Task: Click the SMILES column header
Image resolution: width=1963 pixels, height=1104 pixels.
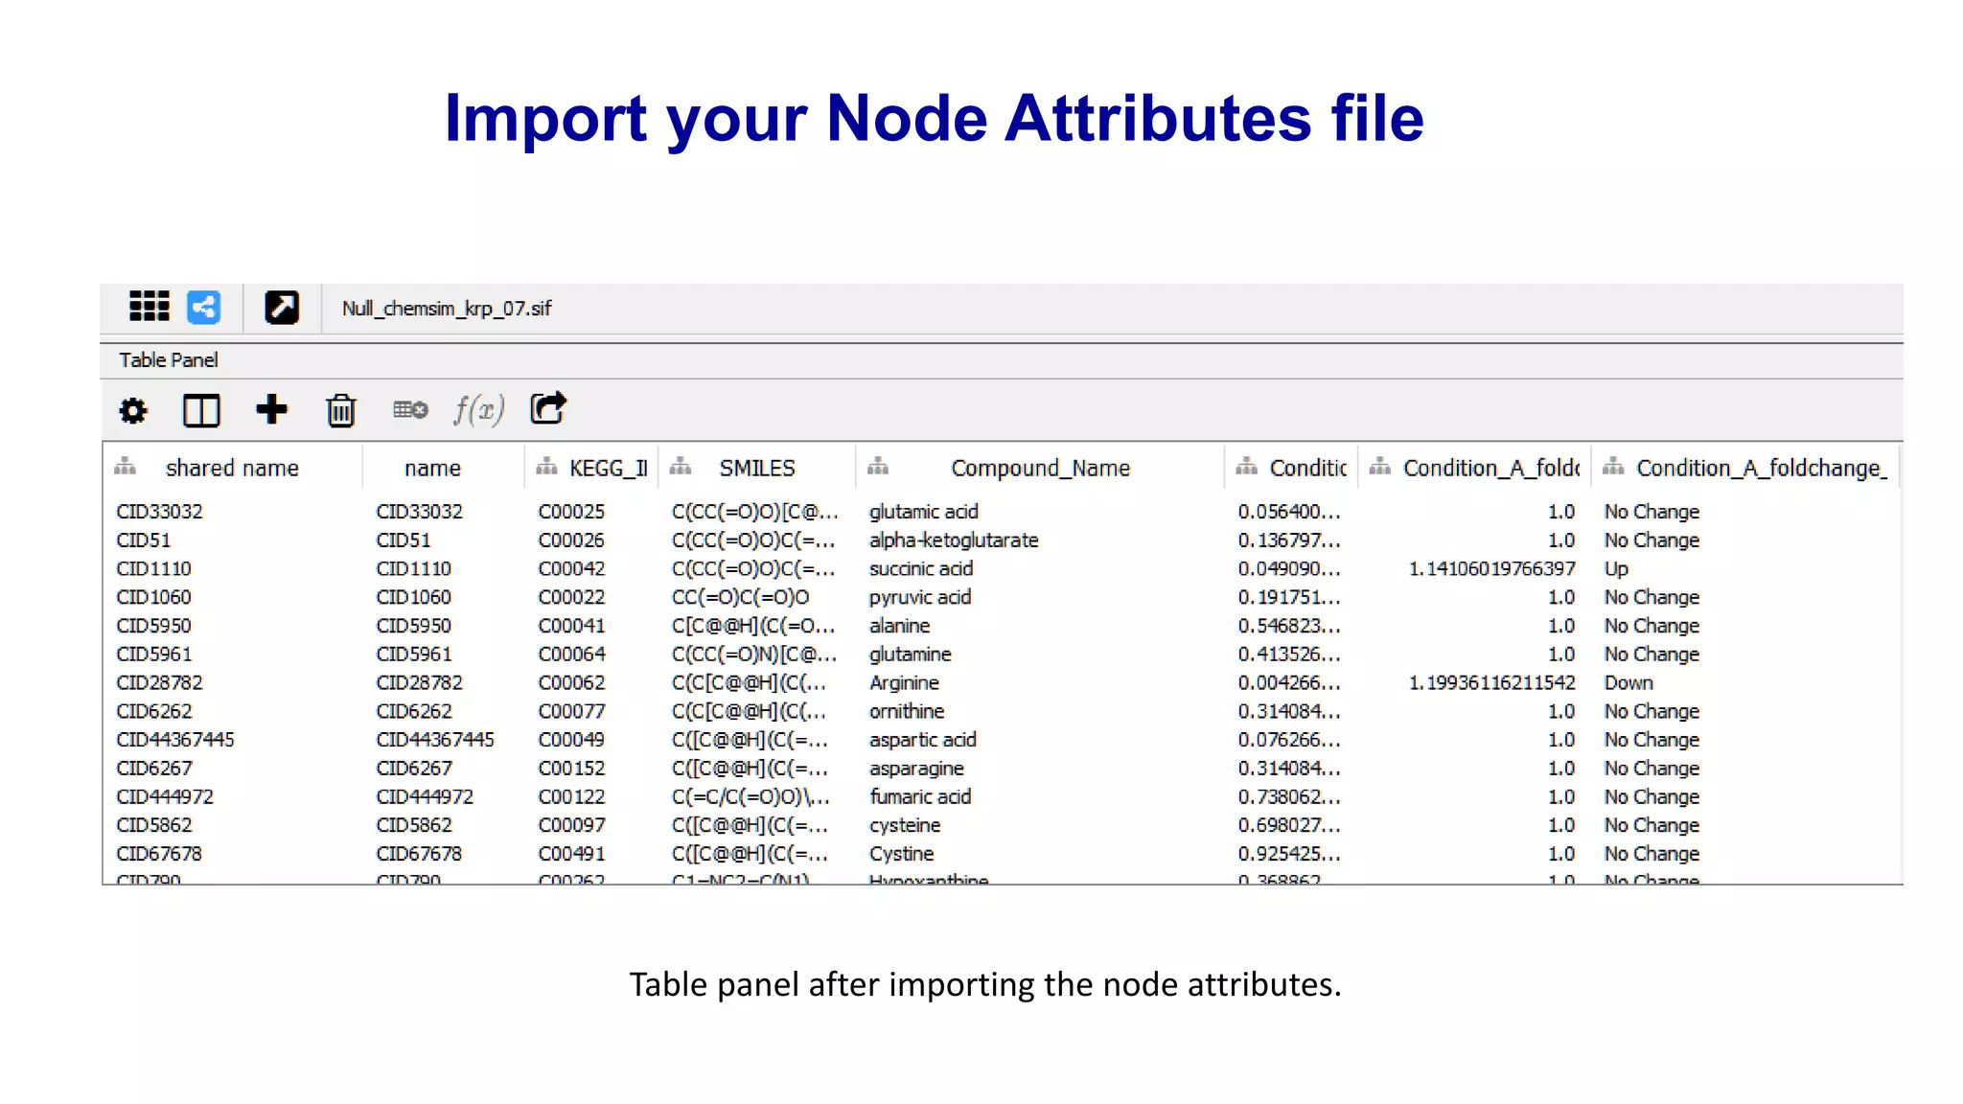Action: 757,469
